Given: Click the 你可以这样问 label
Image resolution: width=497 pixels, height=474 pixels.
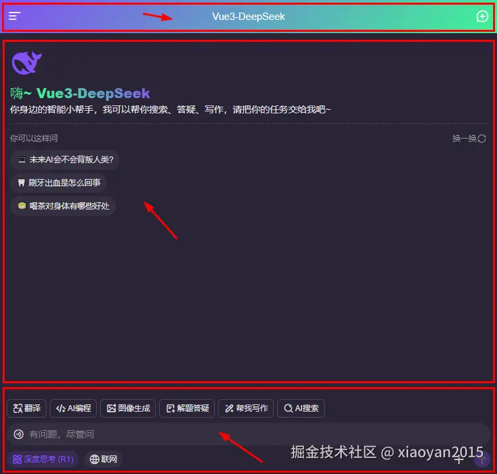Looking at the screenshot, I should (x=34, y=139).
